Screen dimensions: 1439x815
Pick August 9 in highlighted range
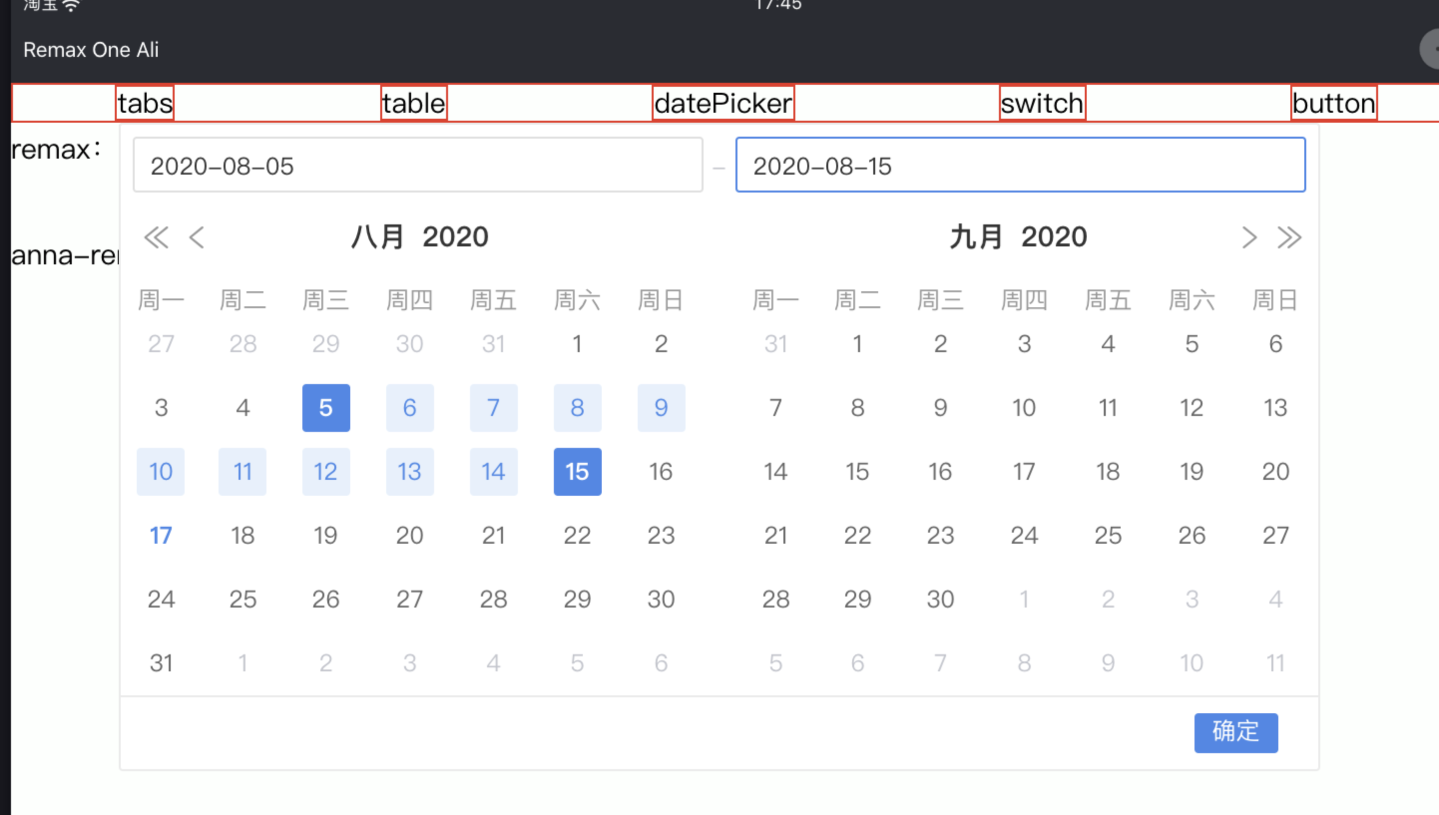(x=661, y=408)
